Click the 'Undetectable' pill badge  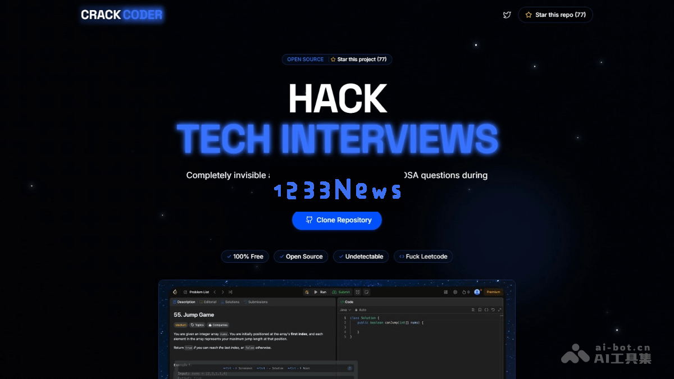tap(361, 257)
